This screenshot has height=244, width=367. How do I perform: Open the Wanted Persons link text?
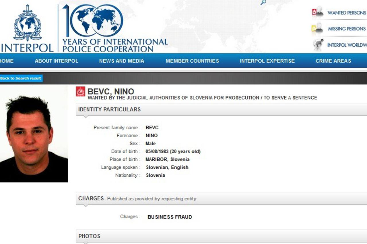[347, 13]
